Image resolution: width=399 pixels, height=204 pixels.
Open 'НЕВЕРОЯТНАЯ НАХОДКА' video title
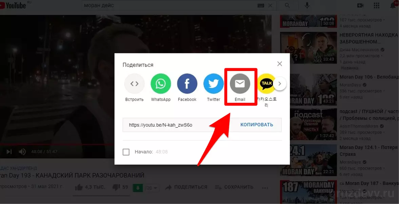[x=369, y=38]
